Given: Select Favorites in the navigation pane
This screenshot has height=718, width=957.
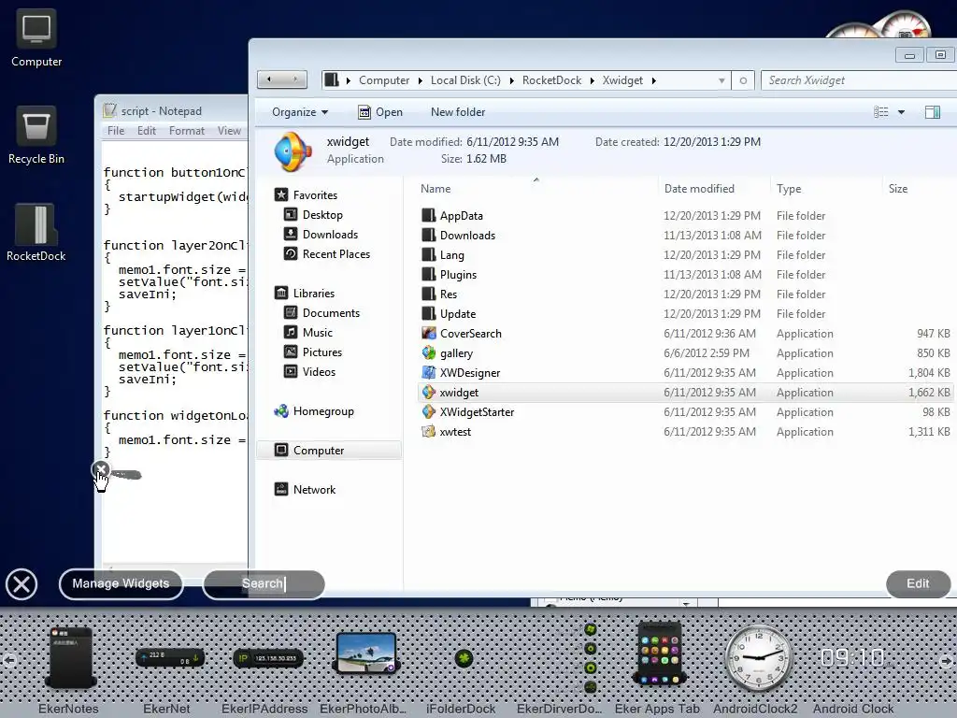Looking at the screenshot, I should (315, 195).
